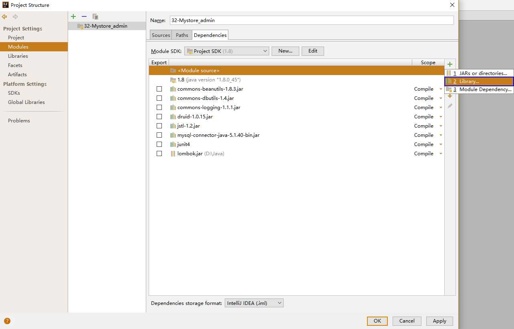Select the druid-1.0.15.jar name

point(195,117)
